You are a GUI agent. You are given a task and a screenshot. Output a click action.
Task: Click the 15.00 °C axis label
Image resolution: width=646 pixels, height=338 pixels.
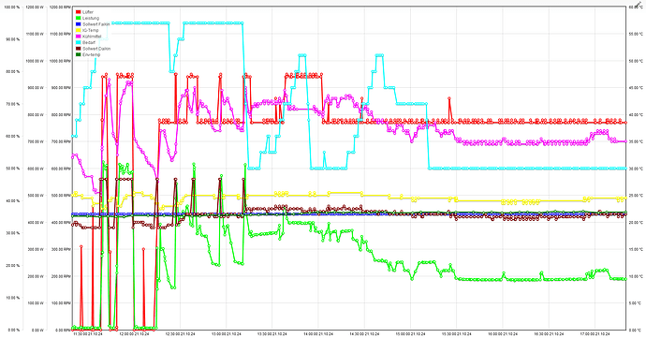pyautogui.click(x=636, y=249)
